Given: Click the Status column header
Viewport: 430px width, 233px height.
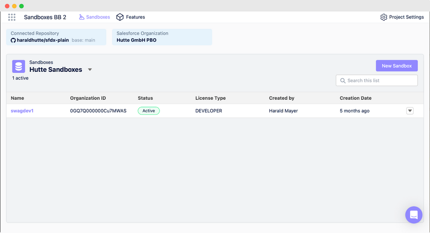Looking at the screenshot, I should tap(145, 98).
